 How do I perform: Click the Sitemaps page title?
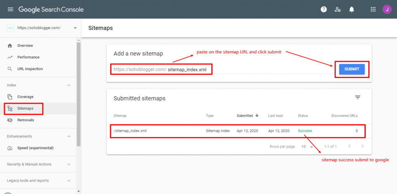coord(100,28)
